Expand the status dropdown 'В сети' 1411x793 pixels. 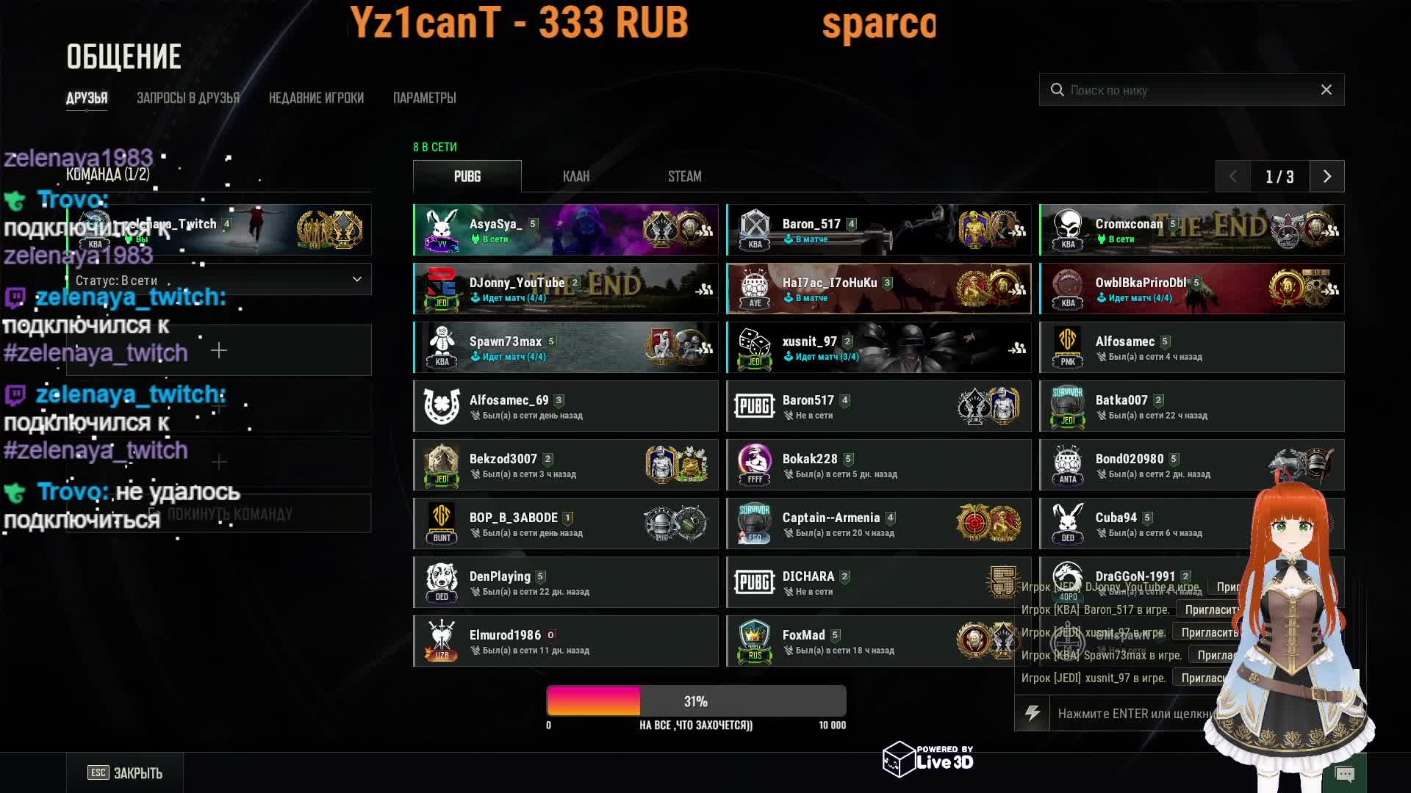point(219,280)
